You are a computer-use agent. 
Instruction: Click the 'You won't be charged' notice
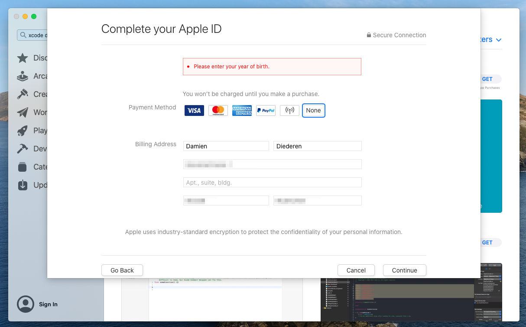[251, 94]
